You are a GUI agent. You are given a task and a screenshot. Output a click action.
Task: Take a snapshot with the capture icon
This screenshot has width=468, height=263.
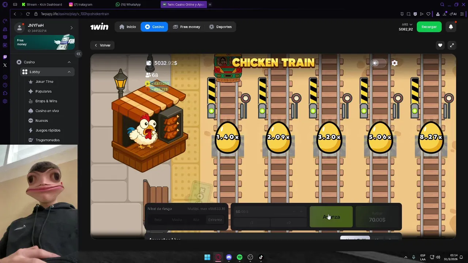coord(408,14)
